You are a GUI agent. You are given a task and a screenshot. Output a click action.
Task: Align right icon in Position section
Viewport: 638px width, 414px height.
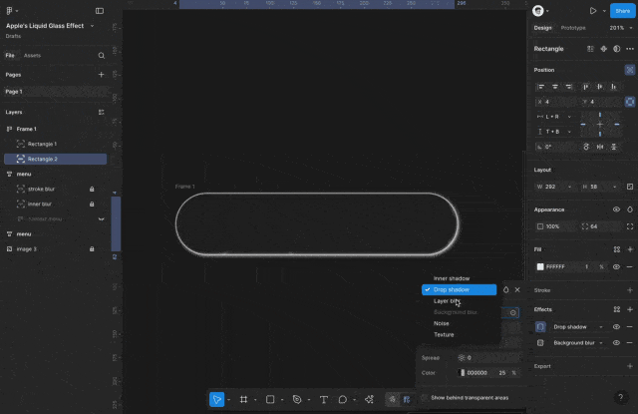[x=569, y=87]
